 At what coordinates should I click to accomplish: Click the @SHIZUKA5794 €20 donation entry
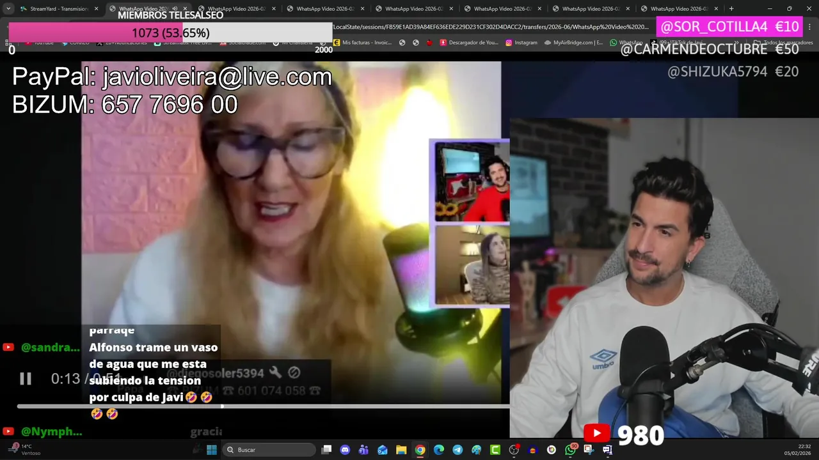[733, 72]
